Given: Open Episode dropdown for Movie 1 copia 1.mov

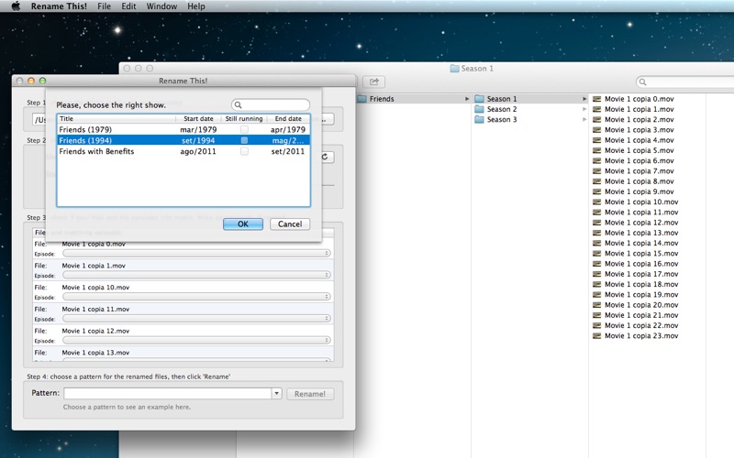Looking at the screenshot, I should point(196,275).
